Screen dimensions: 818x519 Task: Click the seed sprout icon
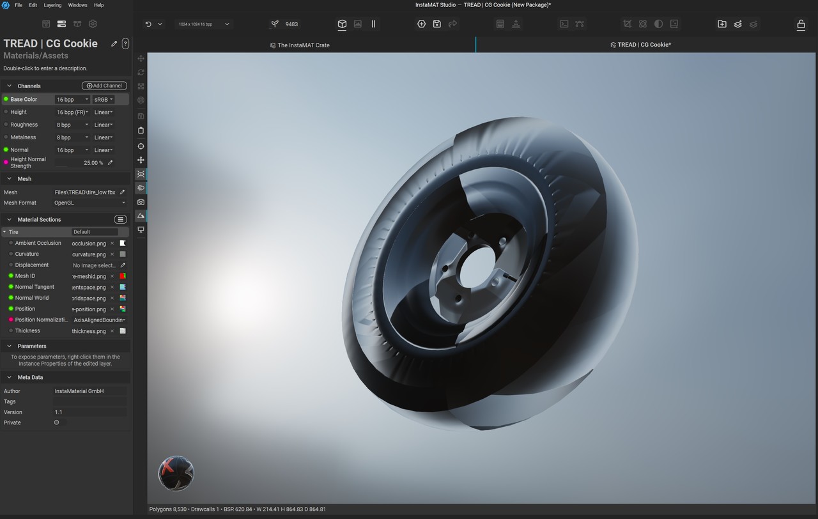point(275,24)
